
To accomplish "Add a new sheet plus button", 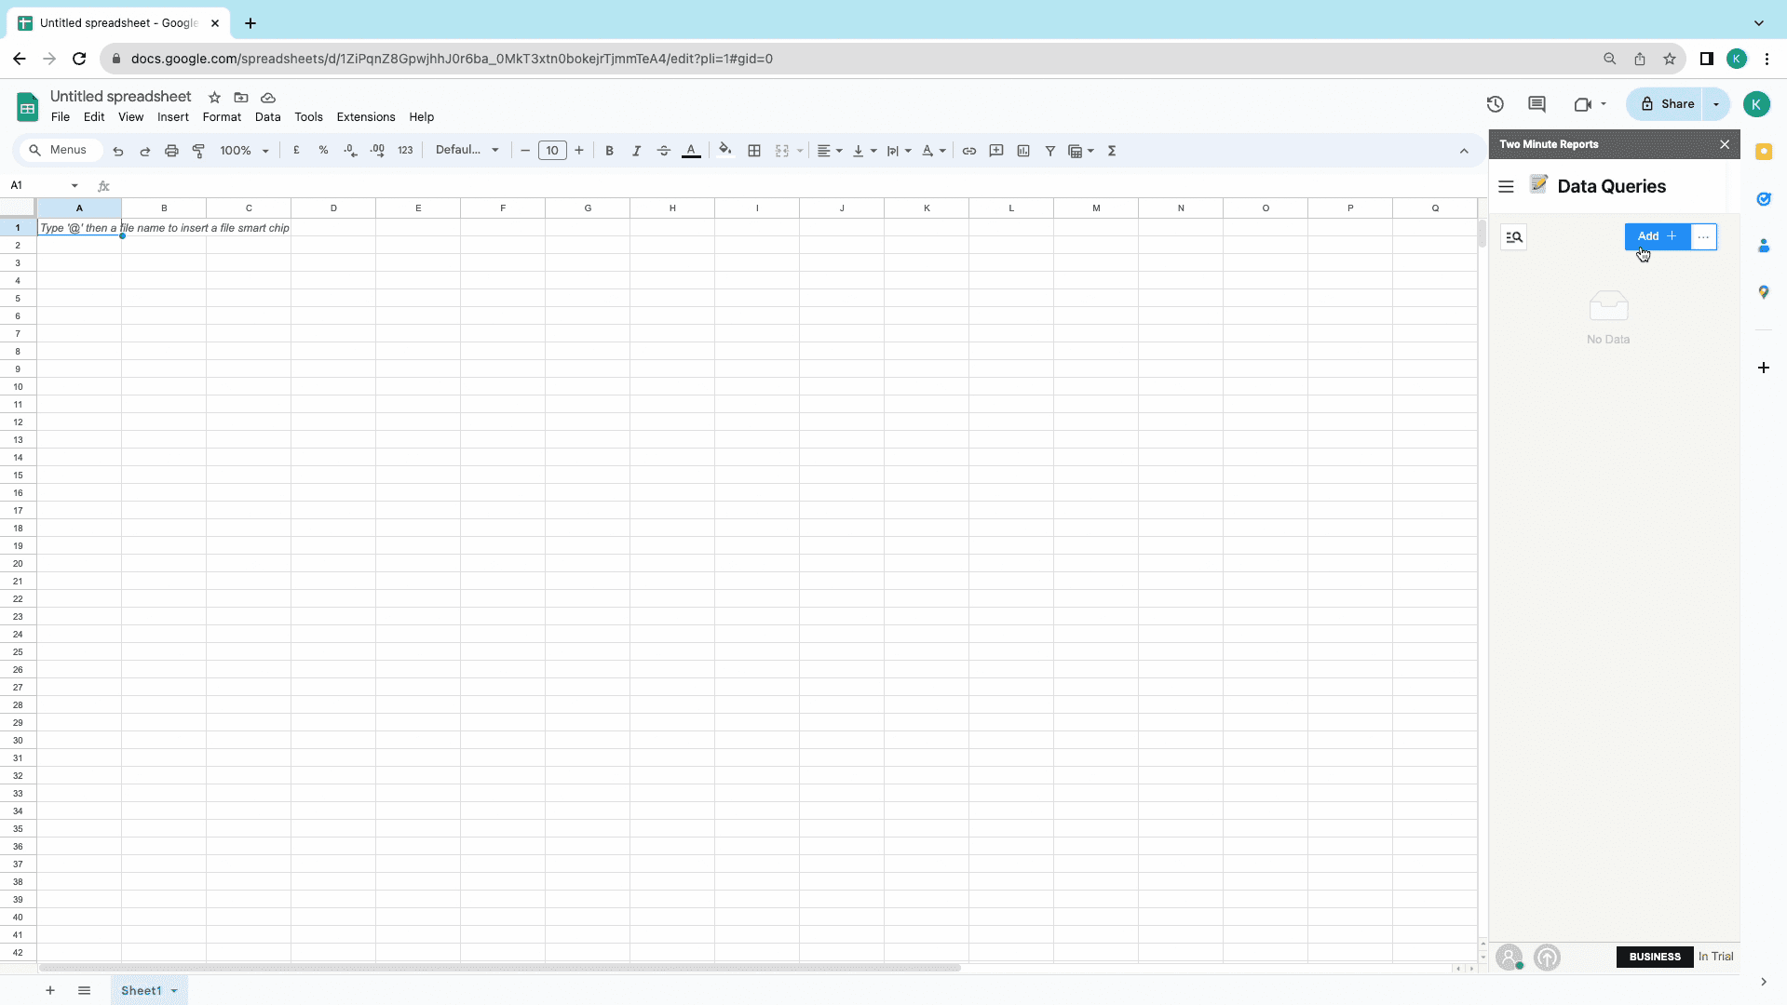I will [50, 990].
